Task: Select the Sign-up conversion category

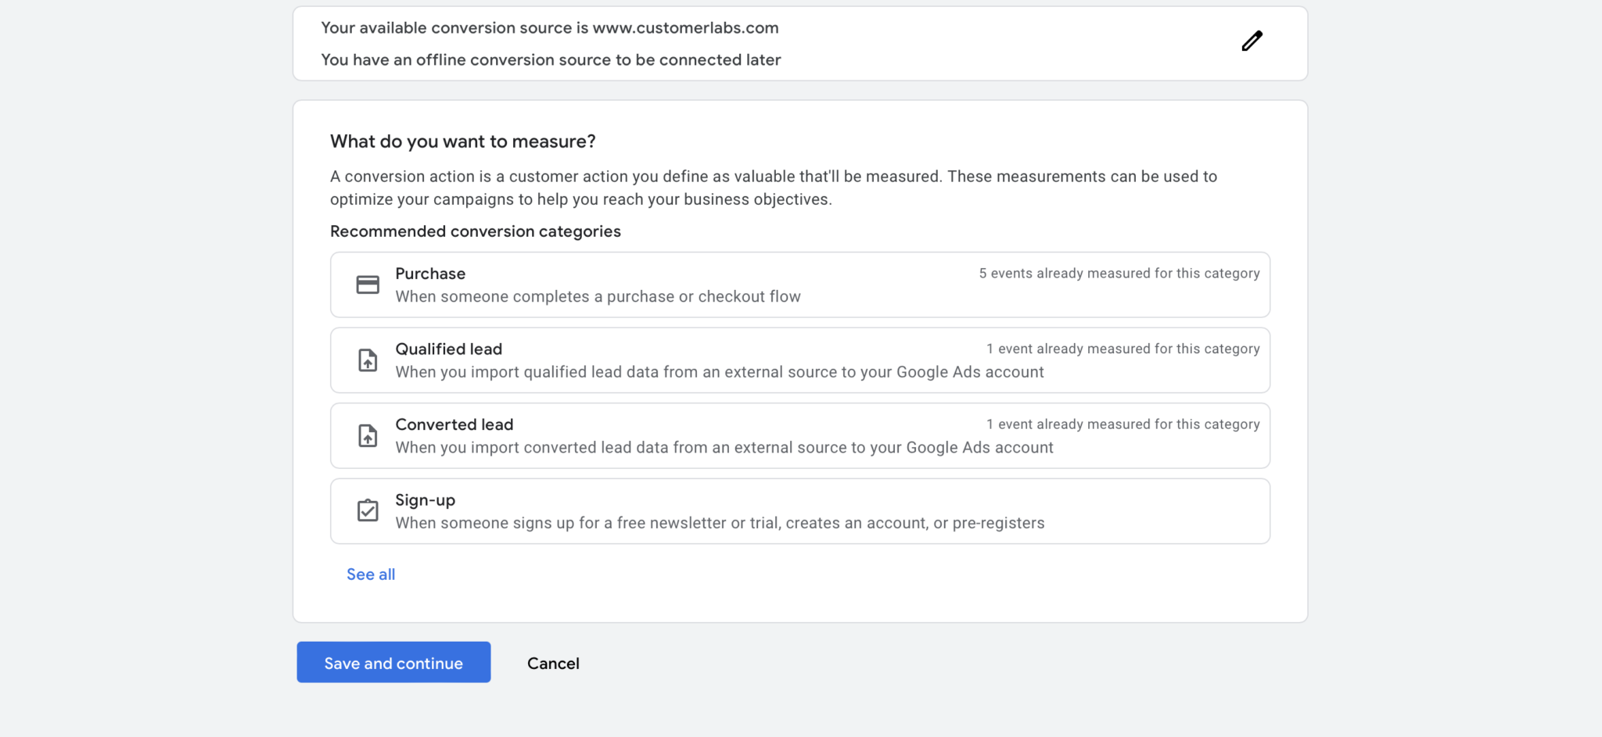Action: click(x=799, y=510)
